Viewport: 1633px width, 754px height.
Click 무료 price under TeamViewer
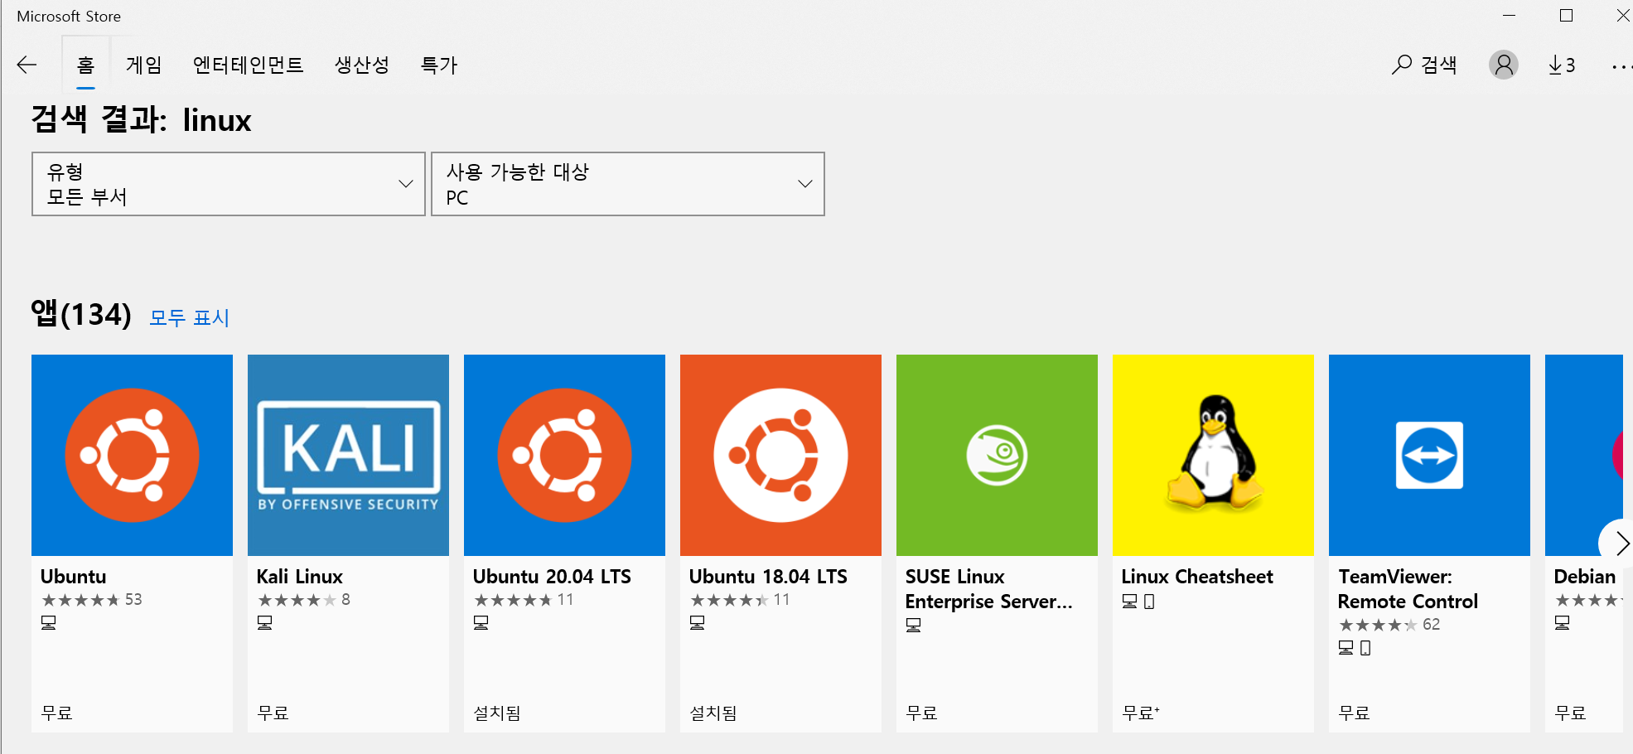click(1355, 713)
